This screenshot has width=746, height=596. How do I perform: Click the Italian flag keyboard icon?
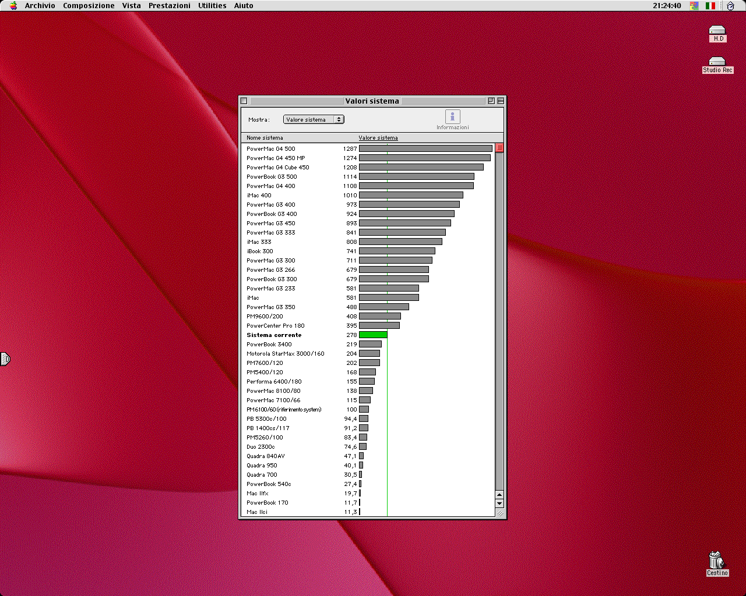point(710,6)
